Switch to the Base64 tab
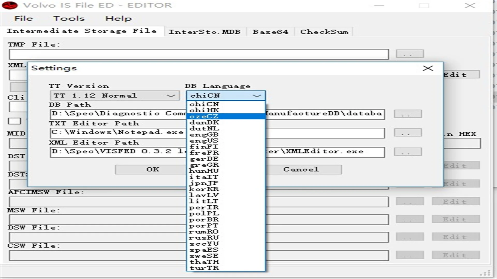This screenshot has width=497, height=279. point(270,32)
